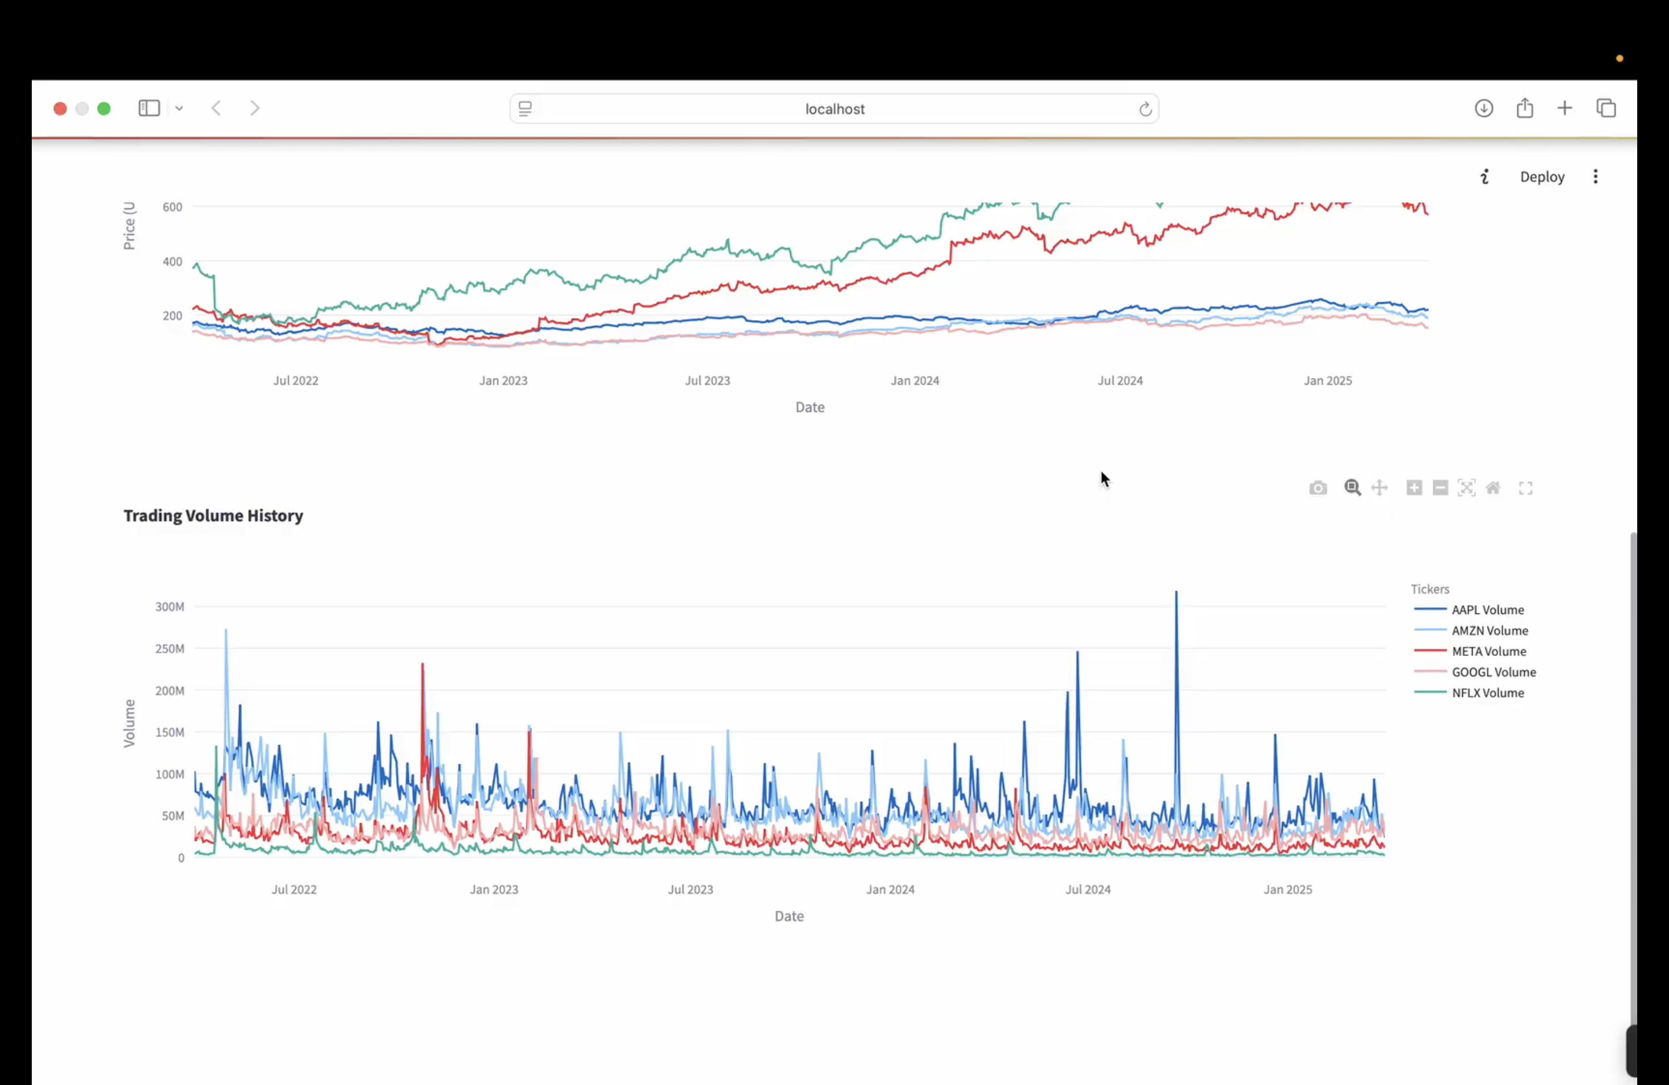Activate the Pan tool
The image size is (1669, 1085).
pos(1379,488)
